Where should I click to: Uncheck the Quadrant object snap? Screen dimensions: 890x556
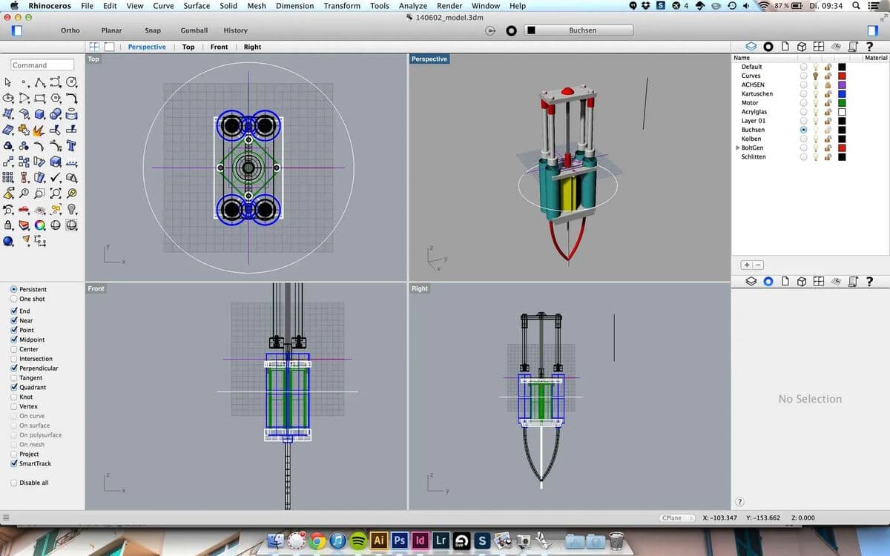(14, 387)
